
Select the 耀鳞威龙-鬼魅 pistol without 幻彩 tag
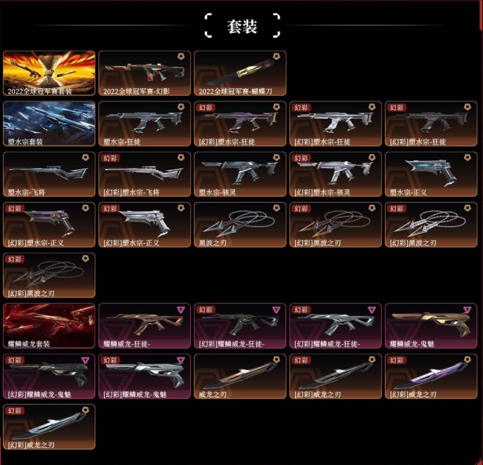[431, 326]
